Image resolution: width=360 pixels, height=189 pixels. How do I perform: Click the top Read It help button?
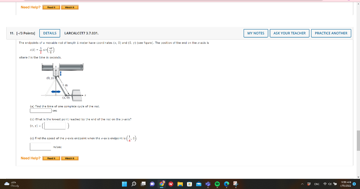(51, 7)
